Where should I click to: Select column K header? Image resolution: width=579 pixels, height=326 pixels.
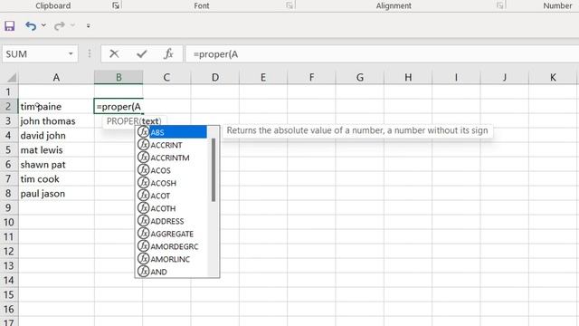pyautogui.click(x=553, y=77)
